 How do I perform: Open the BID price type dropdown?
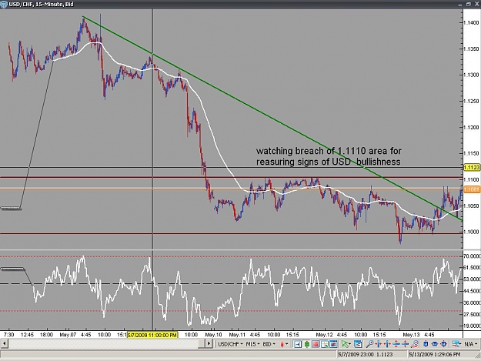(269, 344)
